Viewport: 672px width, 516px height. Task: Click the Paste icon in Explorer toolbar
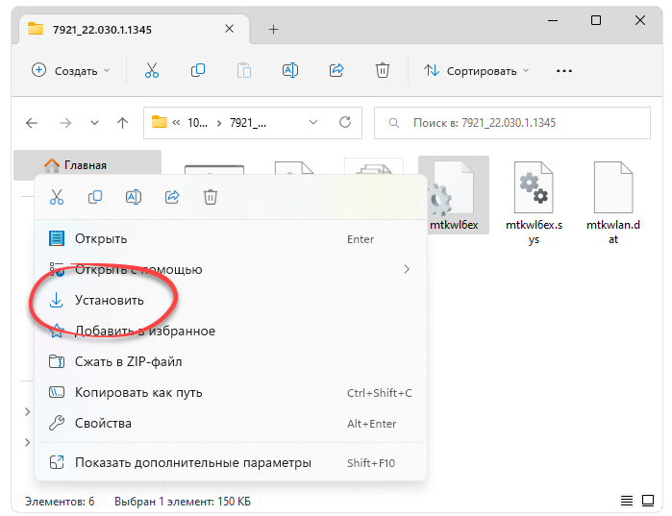[x=244, y=70]
